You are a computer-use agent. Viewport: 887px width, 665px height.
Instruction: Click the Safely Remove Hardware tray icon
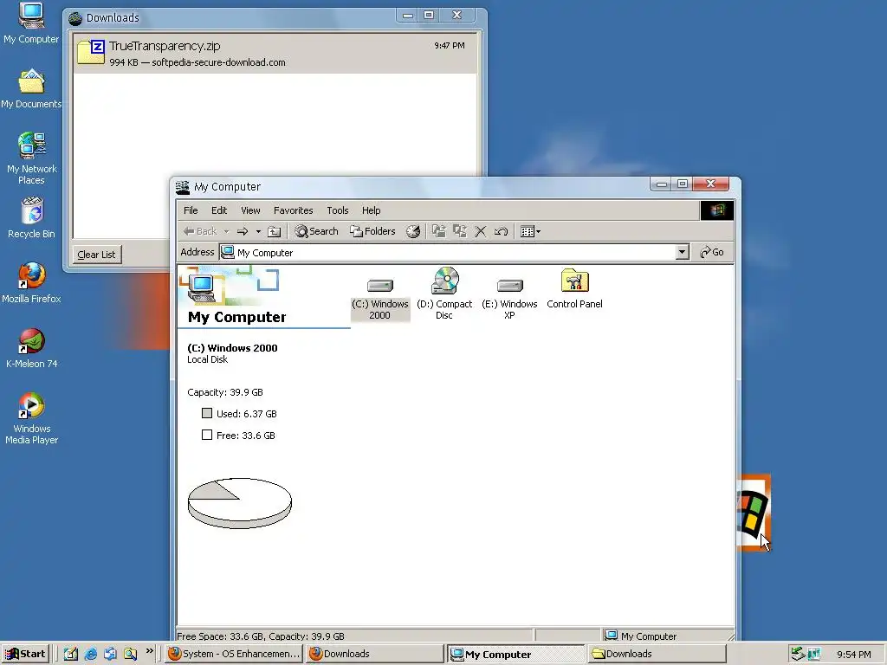(798, 654)
